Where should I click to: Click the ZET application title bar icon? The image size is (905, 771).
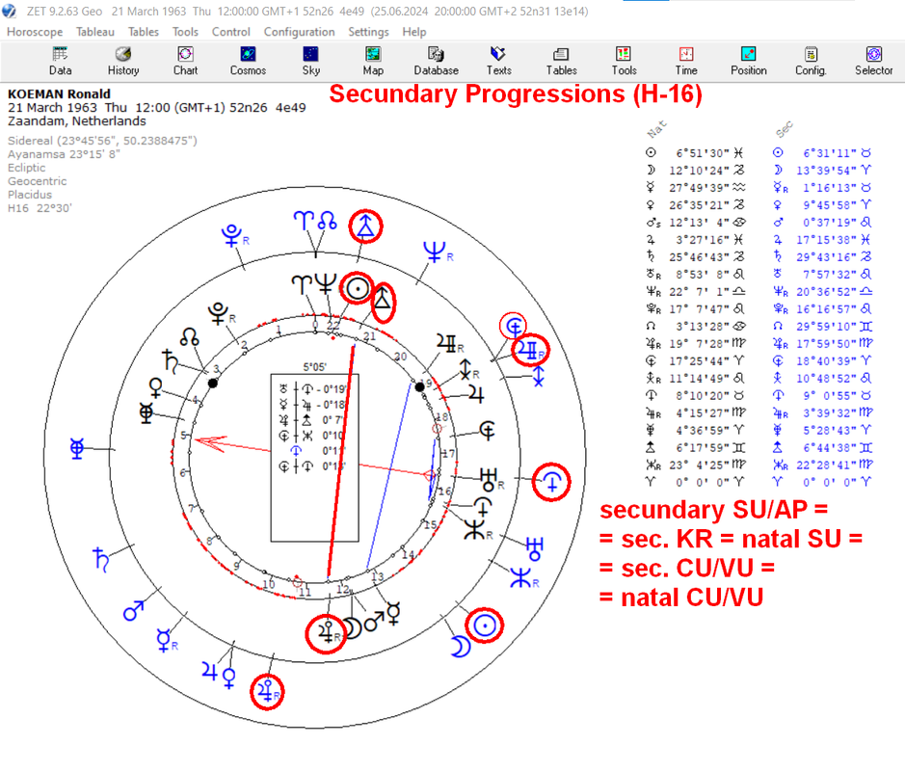(9, 11)
